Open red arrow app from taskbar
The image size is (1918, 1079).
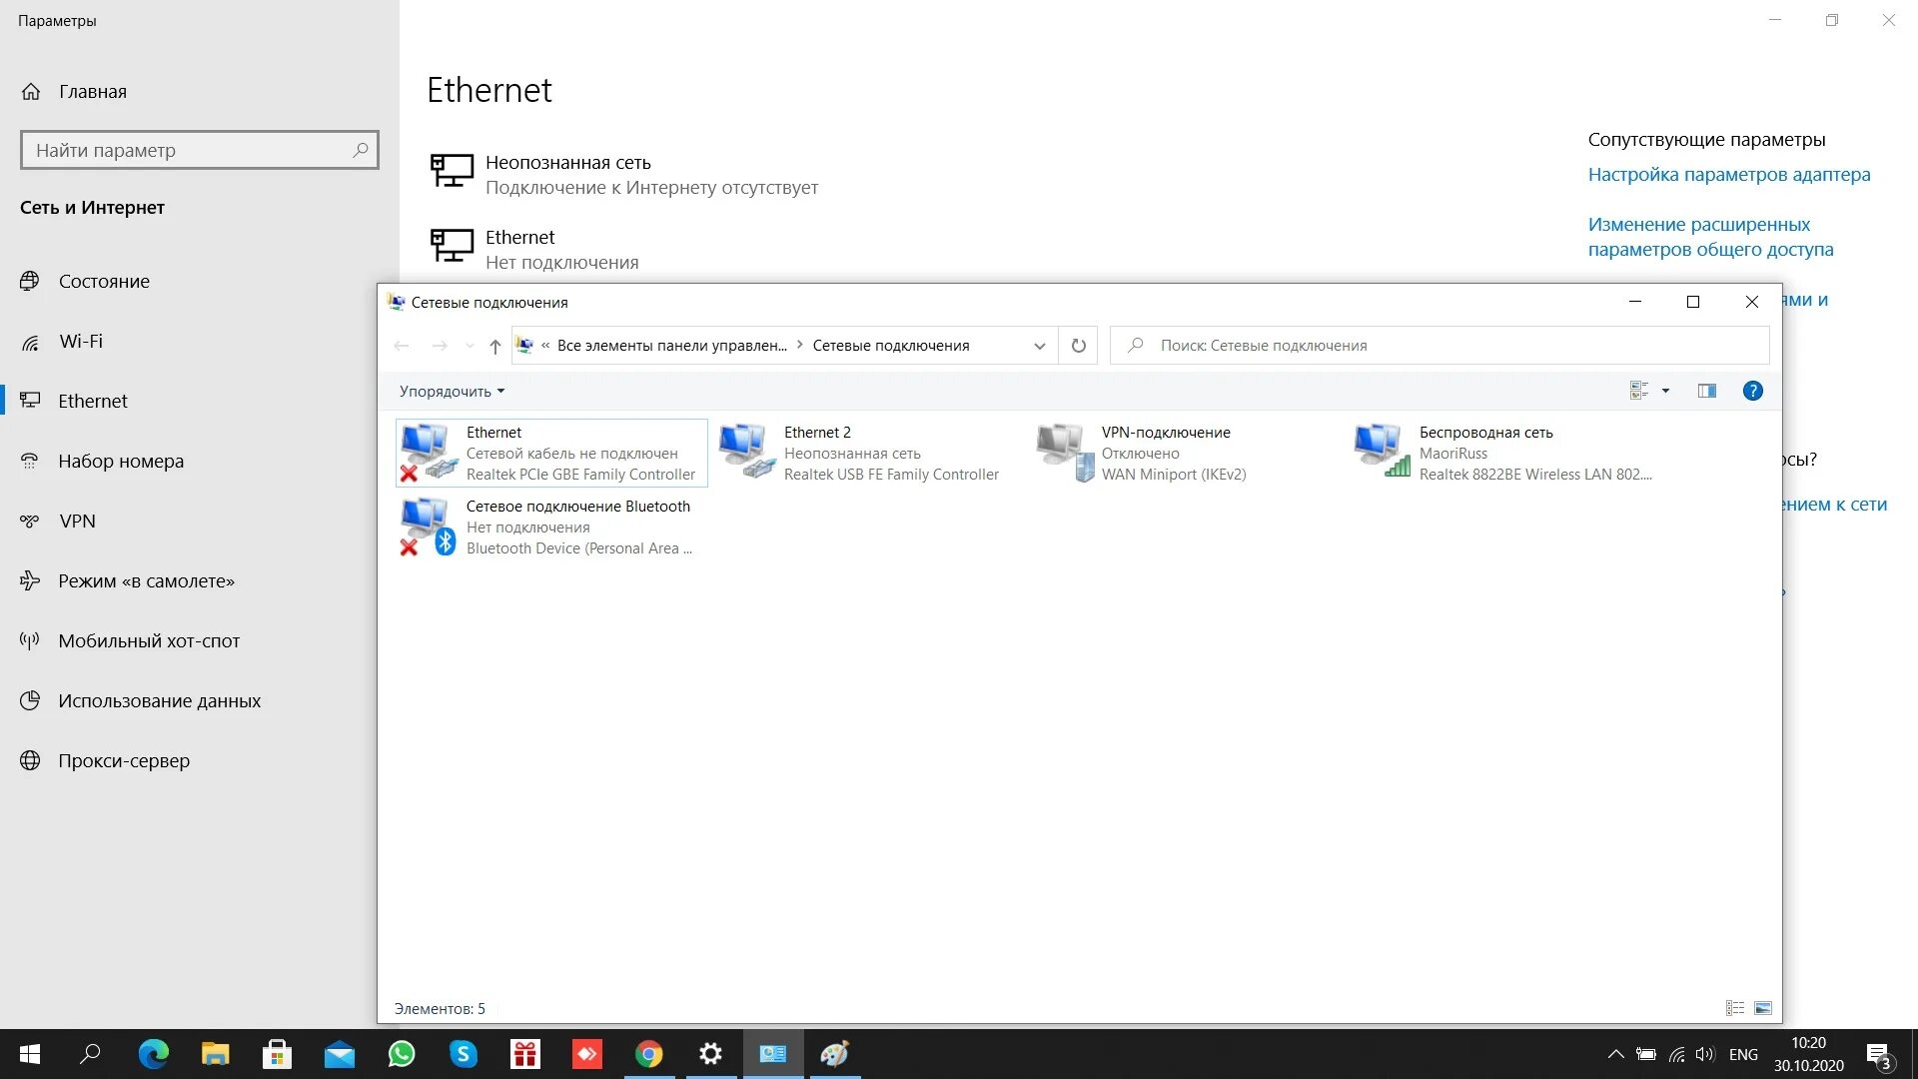click(x=586, y=1054)
